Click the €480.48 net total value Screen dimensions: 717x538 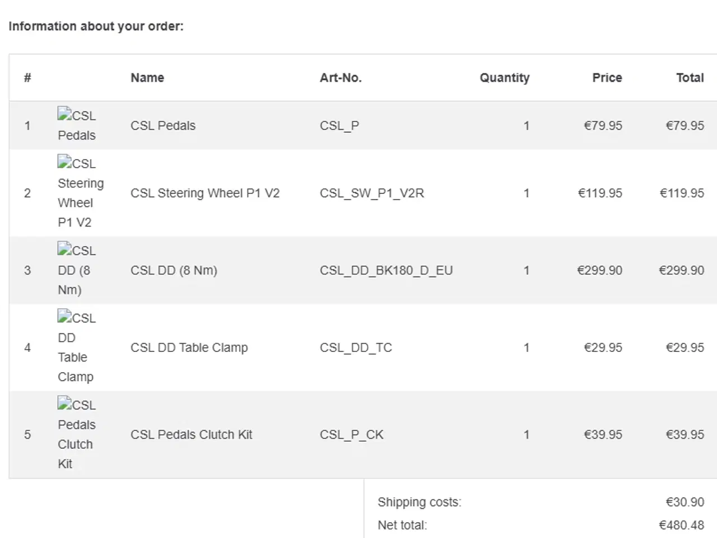(681, 526)
